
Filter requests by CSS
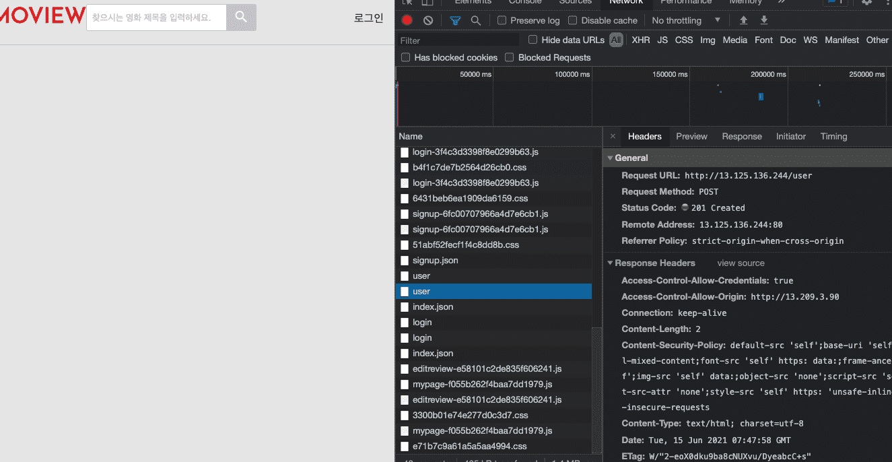pyautogui.click(x=684, y=40)
